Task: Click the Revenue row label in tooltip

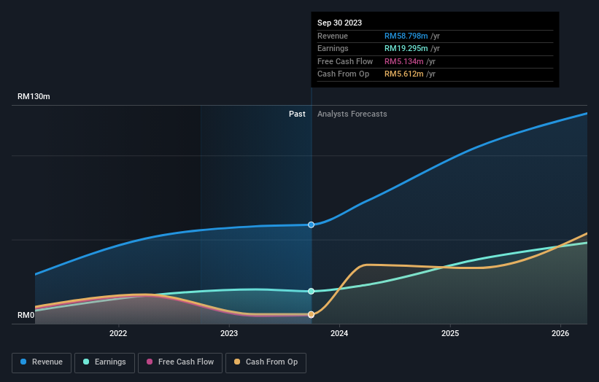Action: click(x=333, y=36)
